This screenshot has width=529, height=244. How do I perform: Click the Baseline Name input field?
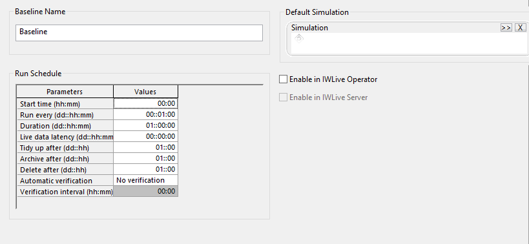point(139,33)
